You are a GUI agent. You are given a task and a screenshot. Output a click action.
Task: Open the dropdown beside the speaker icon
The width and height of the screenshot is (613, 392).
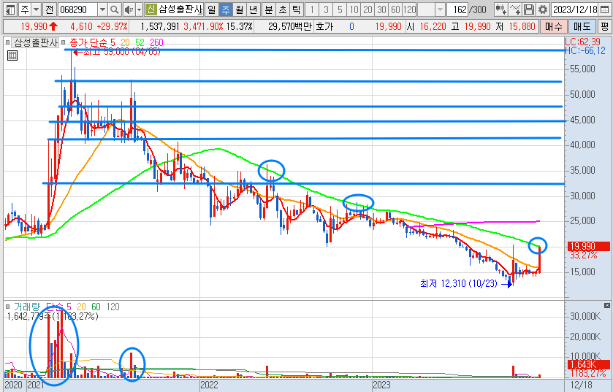[139, 9]
